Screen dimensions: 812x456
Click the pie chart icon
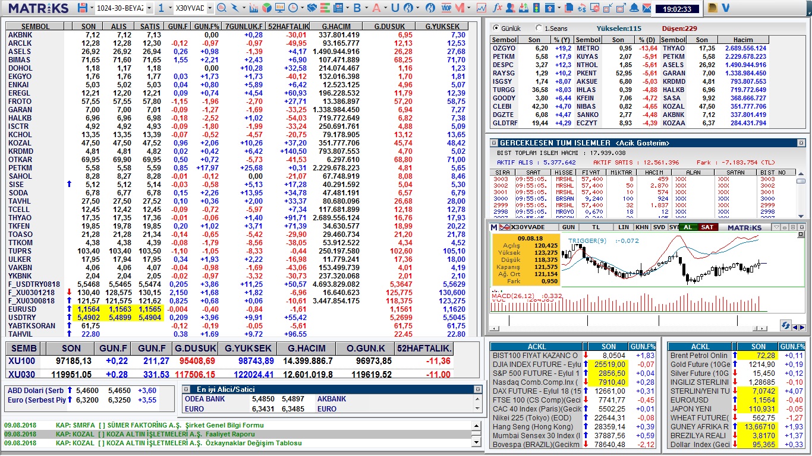pos(267,8)
